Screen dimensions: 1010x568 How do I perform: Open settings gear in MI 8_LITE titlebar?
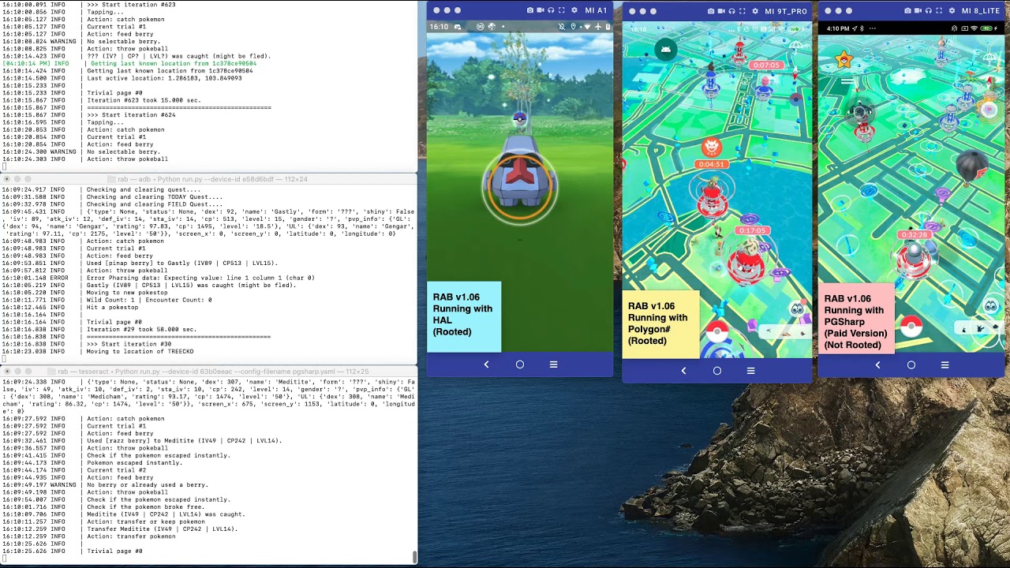coord(952,11)
